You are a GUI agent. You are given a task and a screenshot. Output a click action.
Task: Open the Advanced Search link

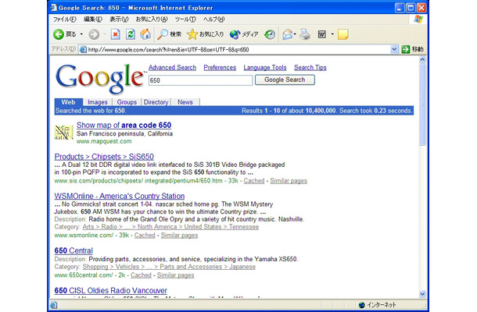click(x=172, y=68)
